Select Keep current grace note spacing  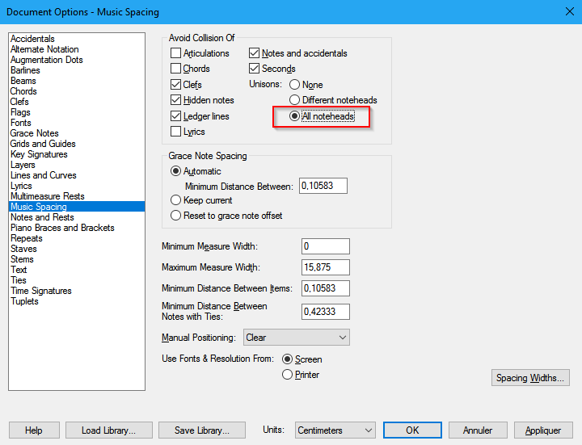pyautogui.click(x=175, y=200)
